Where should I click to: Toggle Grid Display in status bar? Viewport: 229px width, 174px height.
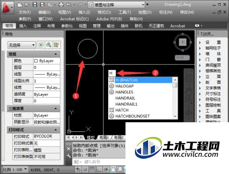(92, 169)
